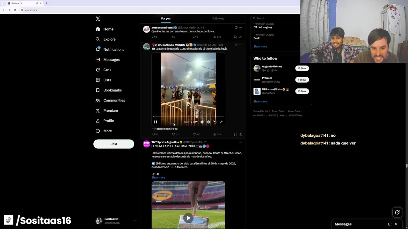
Task: Expand the Messages drawer
Action: 396,224
